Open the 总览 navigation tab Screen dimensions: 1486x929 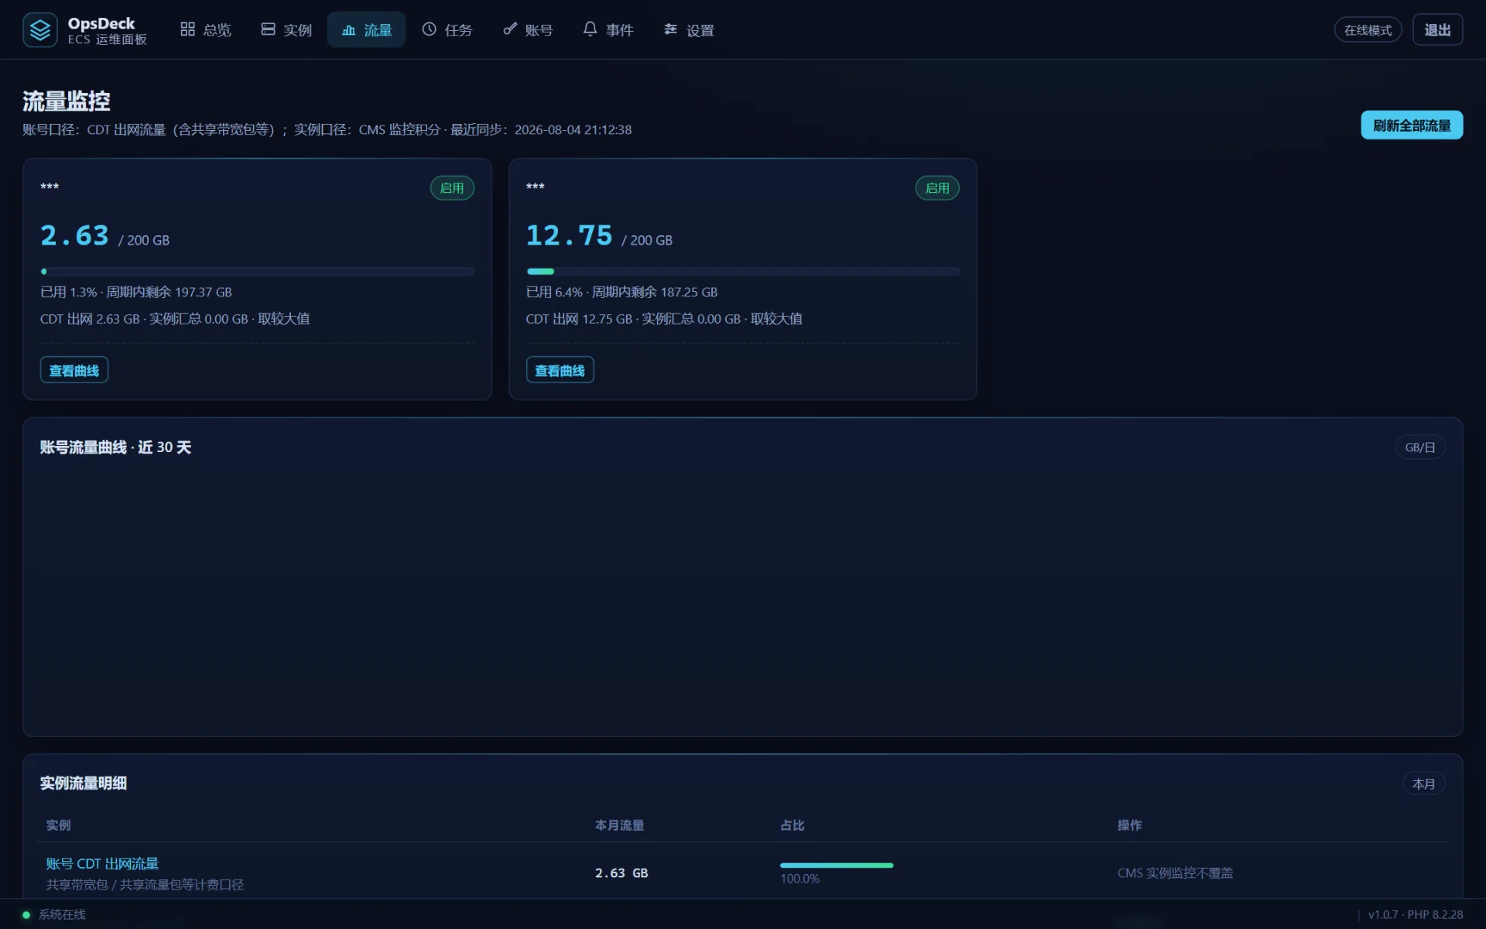click(206, 29)
